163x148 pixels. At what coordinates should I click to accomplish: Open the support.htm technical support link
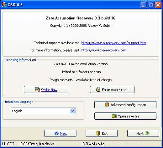pos(114,43)
